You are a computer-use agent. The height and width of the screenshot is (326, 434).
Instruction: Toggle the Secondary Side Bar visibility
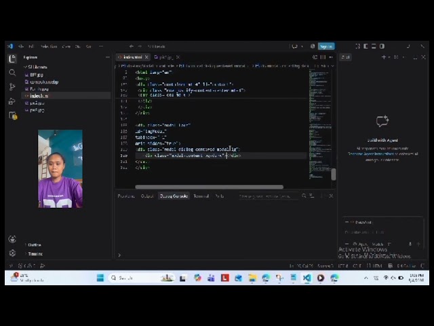[x=382, y=46]
